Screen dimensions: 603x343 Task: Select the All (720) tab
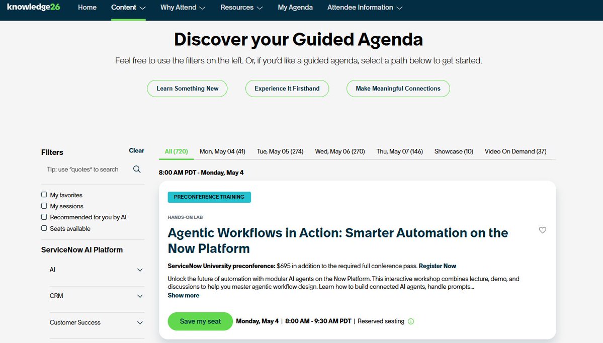(x=176, y=151)
